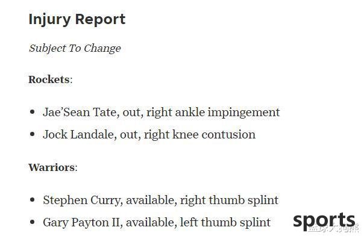This screenshot has height=239, width=364.
Task: Click the phrase right knee contusion
Action: click(199, 135)
